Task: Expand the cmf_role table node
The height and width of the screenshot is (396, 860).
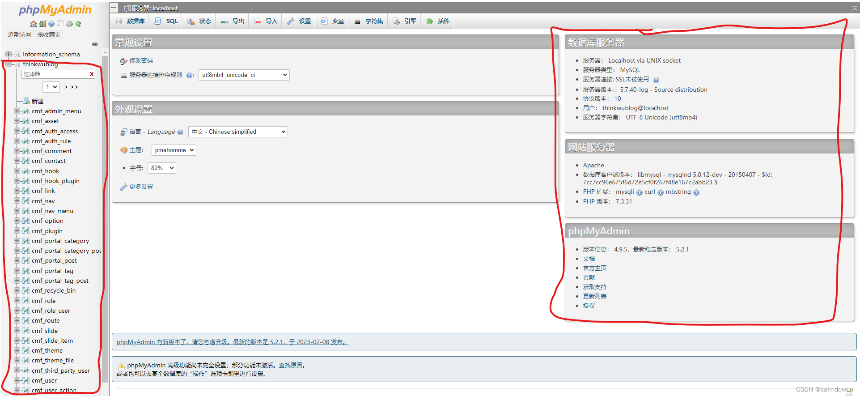Action: click(17, 301)
